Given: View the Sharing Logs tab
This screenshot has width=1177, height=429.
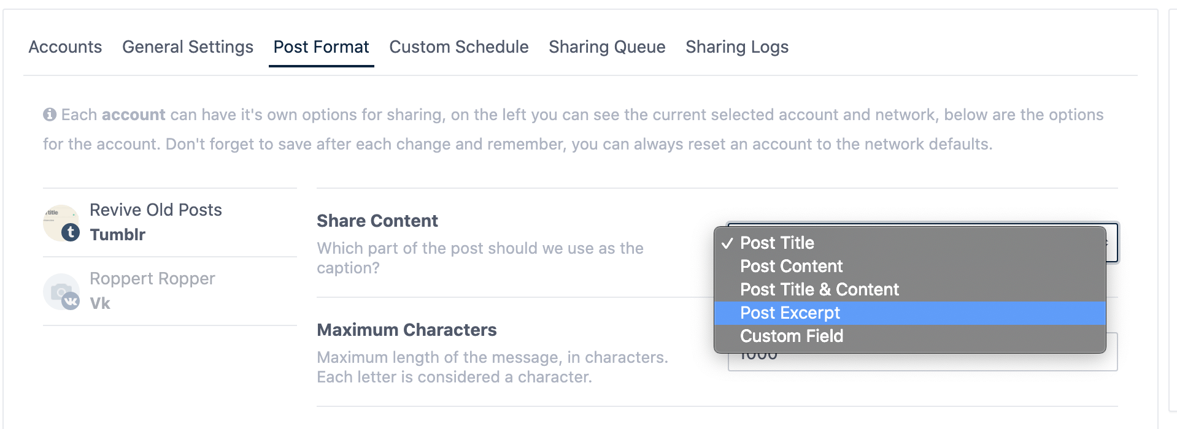Looking at the screenshot, I should click(736, 47).
